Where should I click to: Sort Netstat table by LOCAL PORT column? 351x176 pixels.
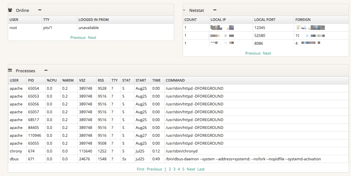pos(273,20)
